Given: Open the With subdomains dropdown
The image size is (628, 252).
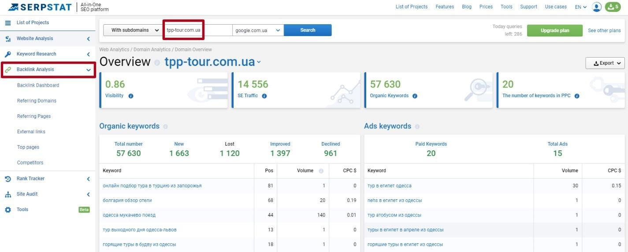Looking at the screenshot, I should coord(134,30).
